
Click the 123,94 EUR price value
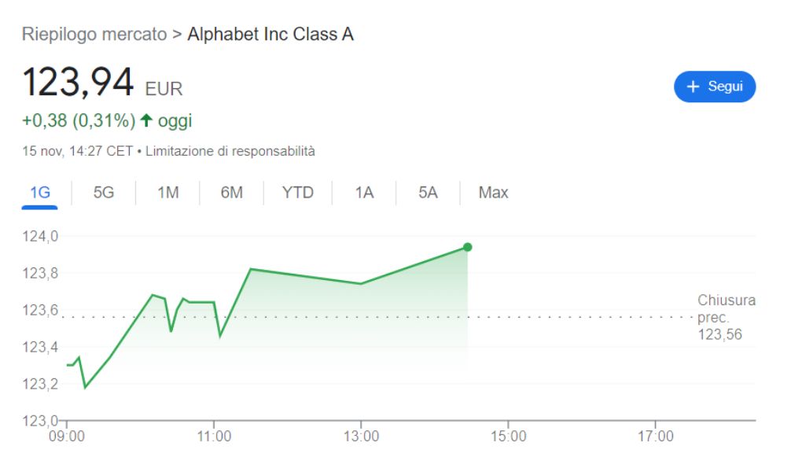[x=102, y=82]
